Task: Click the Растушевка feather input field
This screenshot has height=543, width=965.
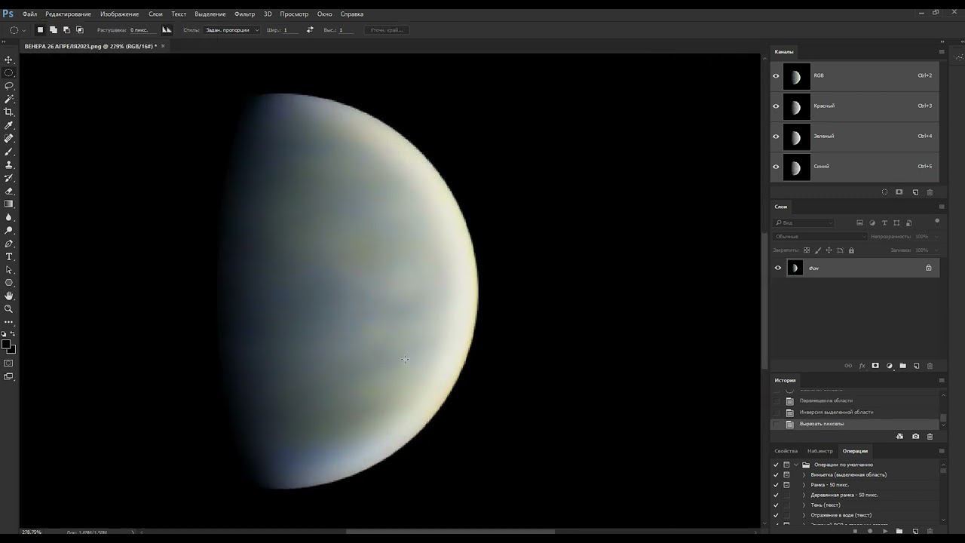Action: 142,30
